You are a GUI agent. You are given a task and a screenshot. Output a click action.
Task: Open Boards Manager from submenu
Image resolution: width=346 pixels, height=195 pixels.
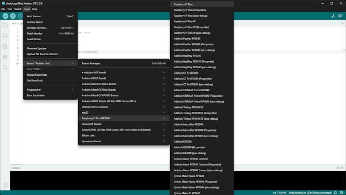(124, 63)
